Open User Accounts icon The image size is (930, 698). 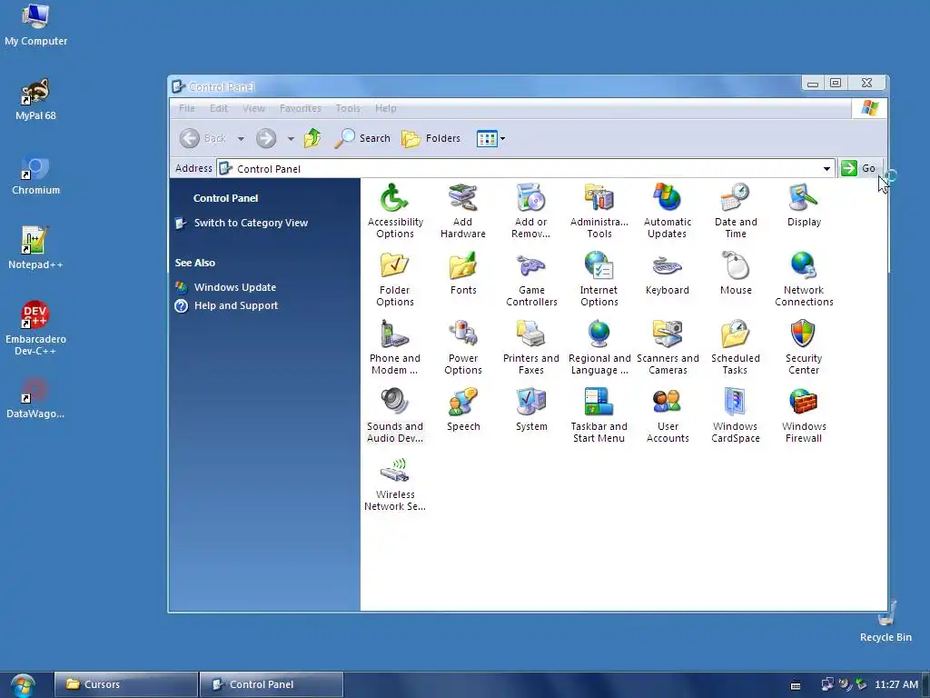668,415
